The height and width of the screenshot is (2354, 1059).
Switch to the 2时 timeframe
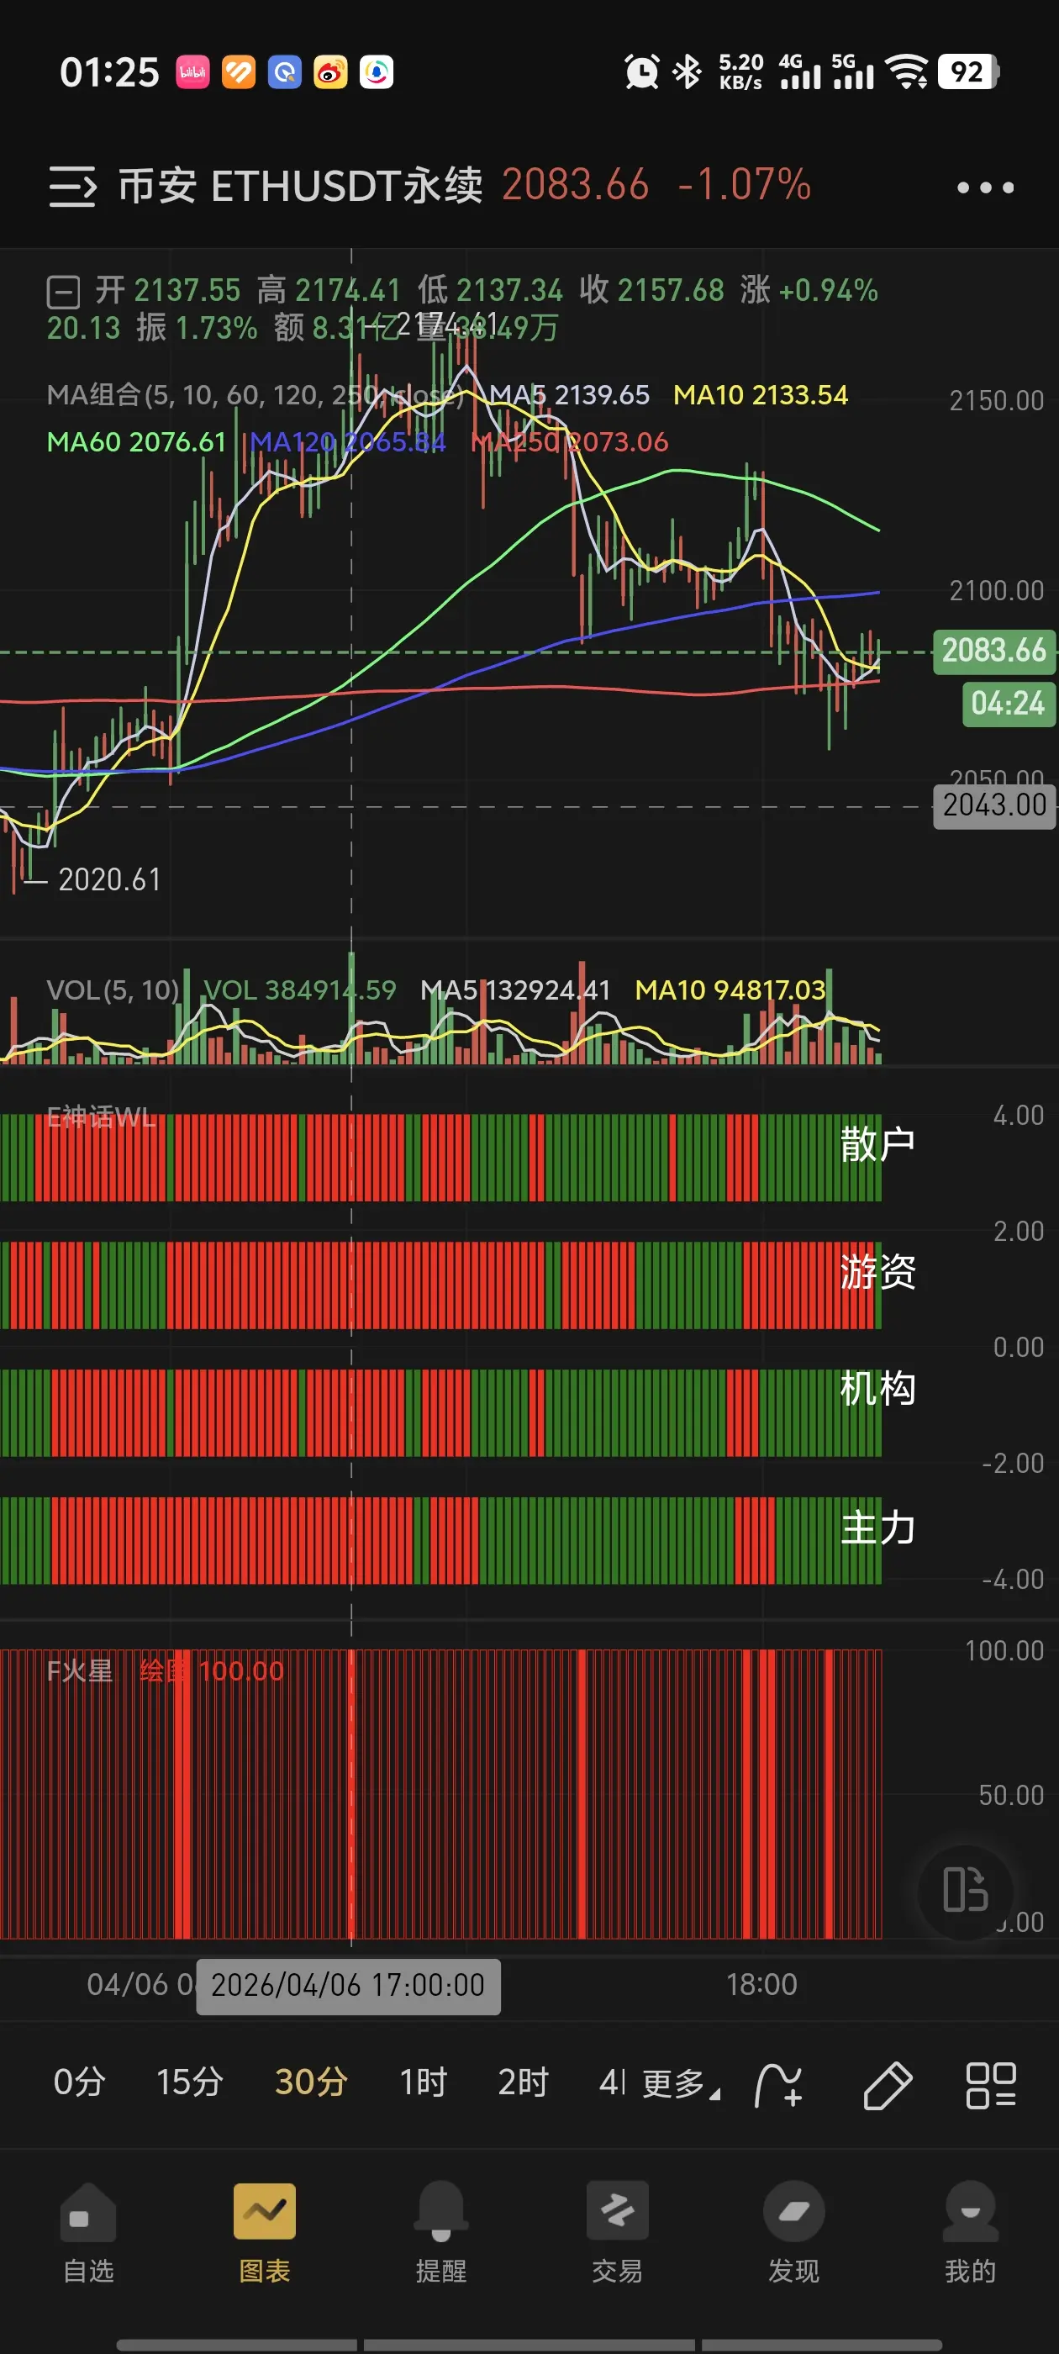pyautogui.click(x=523, y=2082)
